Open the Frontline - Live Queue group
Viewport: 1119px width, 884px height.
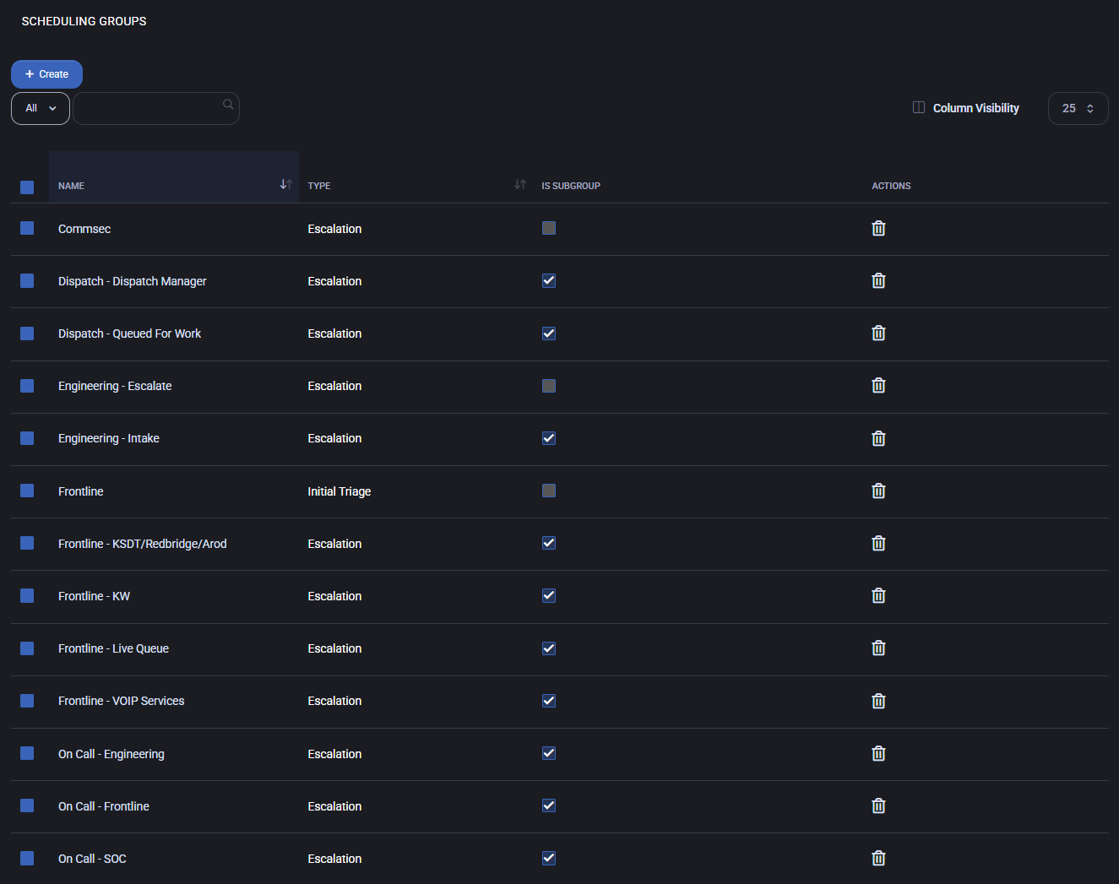113,648
